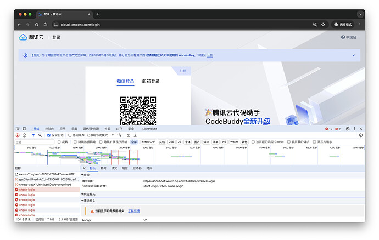
Task: Select the getClientUserInfo request row
Action: tap(47, 180)
